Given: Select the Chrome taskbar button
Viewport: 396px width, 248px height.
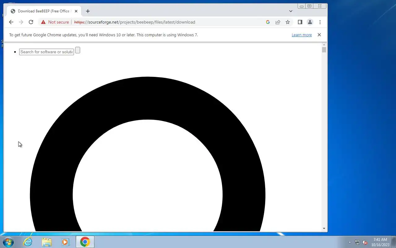Looking at the screenshot, I should pyautogui.click(x=85, y=242).
